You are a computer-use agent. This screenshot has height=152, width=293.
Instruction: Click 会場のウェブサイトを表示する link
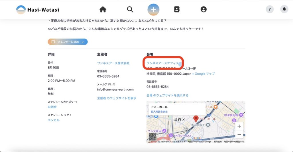coord(167,95)
